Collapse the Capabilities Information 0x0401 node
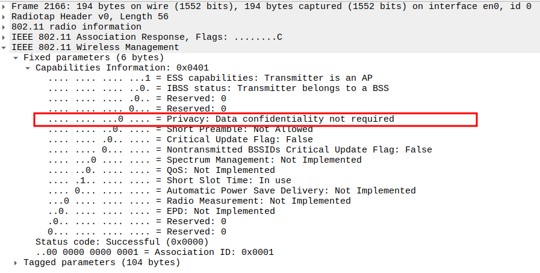540x273 pixels. [x=28, y=68]
